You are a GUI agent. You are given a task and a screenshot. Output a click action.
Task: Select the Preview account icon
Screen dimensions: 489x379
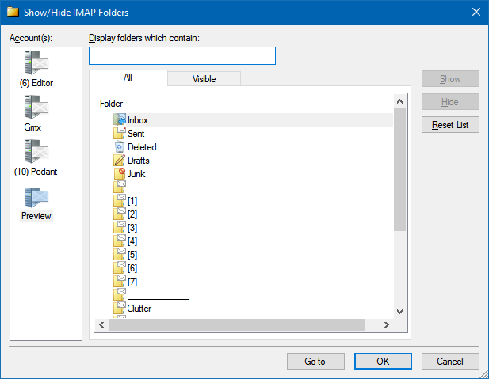36,198
